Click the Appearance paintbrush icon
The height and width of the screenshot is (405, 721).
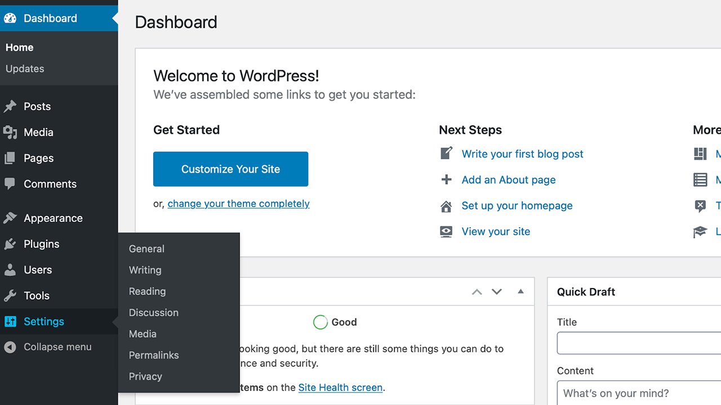click(x=10, y=218)
